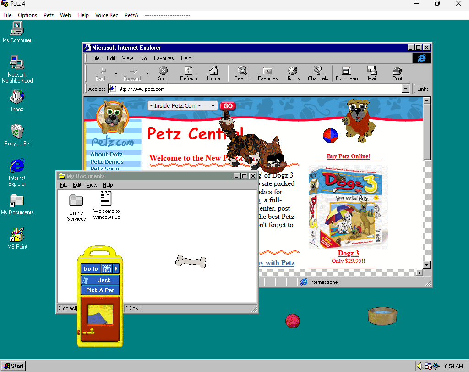Open Internet Explorer's Favorites menu

click(164, 58)
